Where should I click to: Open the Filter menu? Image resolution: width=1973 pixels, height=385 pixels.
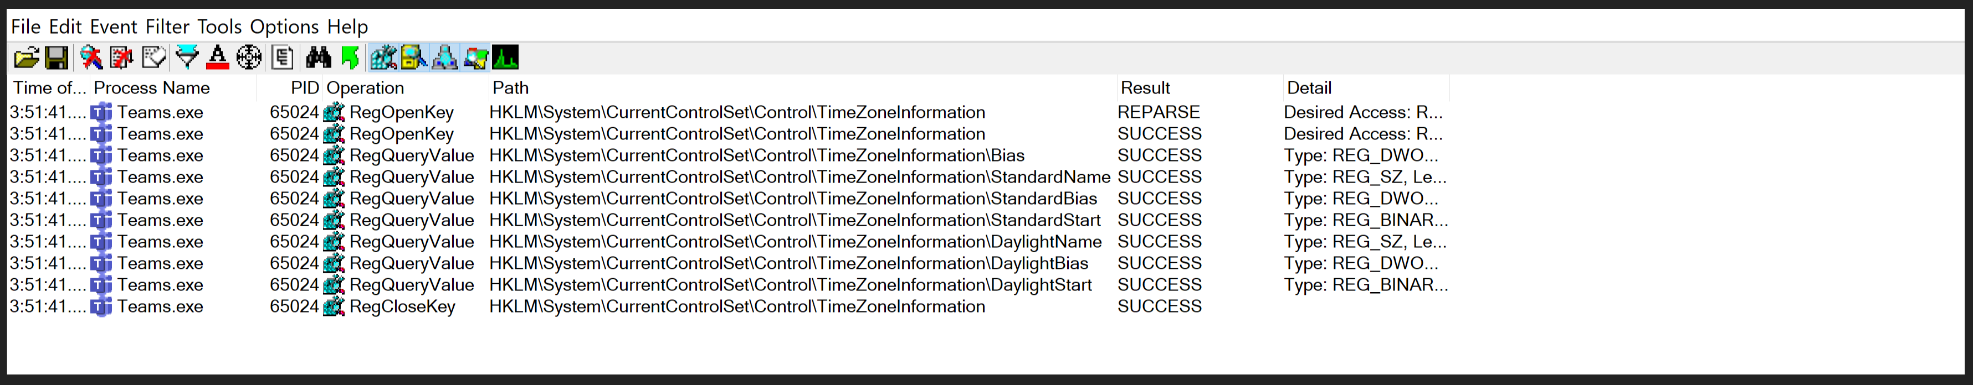(x=167, y=27)
